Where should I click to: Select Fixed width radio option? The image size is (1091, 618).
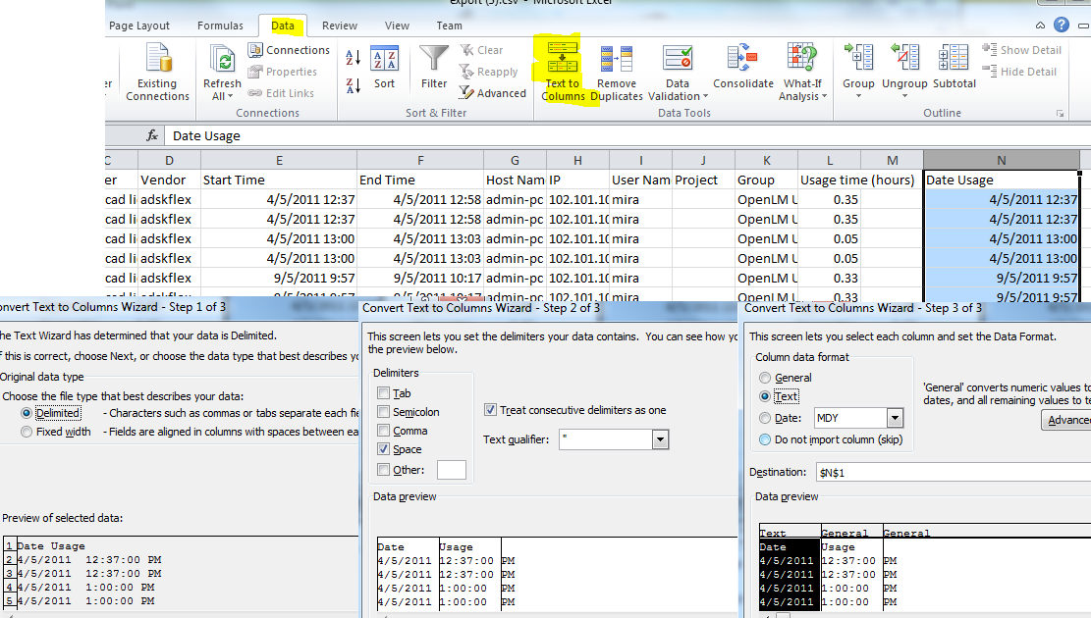[27, 432]
